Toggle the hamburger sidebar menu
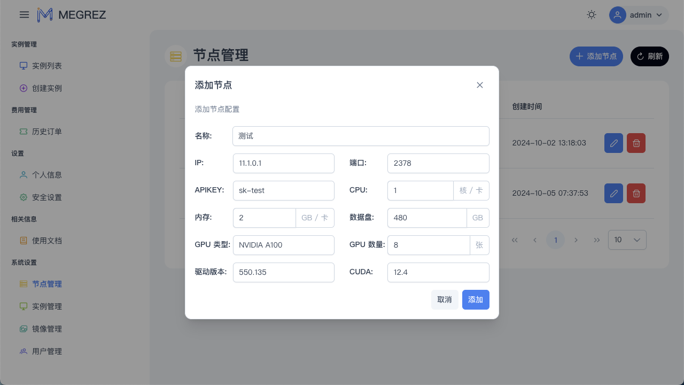 click(x=24, y=15)
